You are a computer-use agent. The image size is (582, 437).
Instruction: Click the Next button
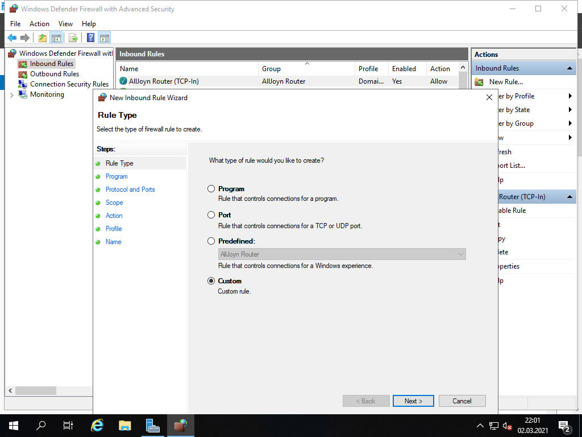tap(413, 401)
